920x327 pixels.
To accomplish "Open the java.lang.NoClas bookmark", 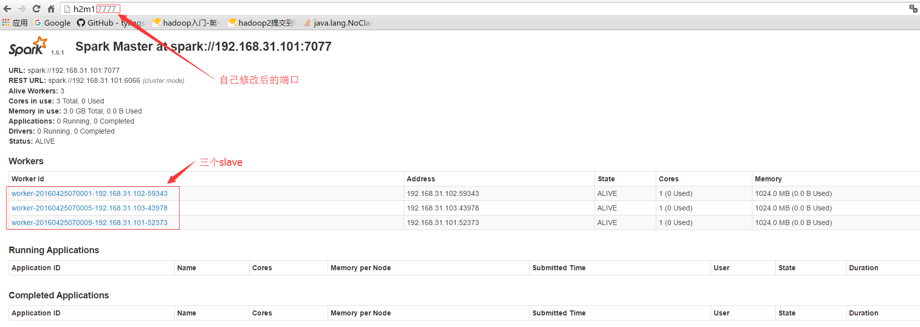I will click(x=338, y=23).
